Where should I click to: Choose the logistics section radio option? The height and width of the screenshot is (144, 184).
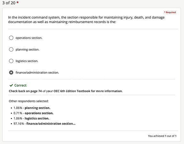click(x=11, y=61)
